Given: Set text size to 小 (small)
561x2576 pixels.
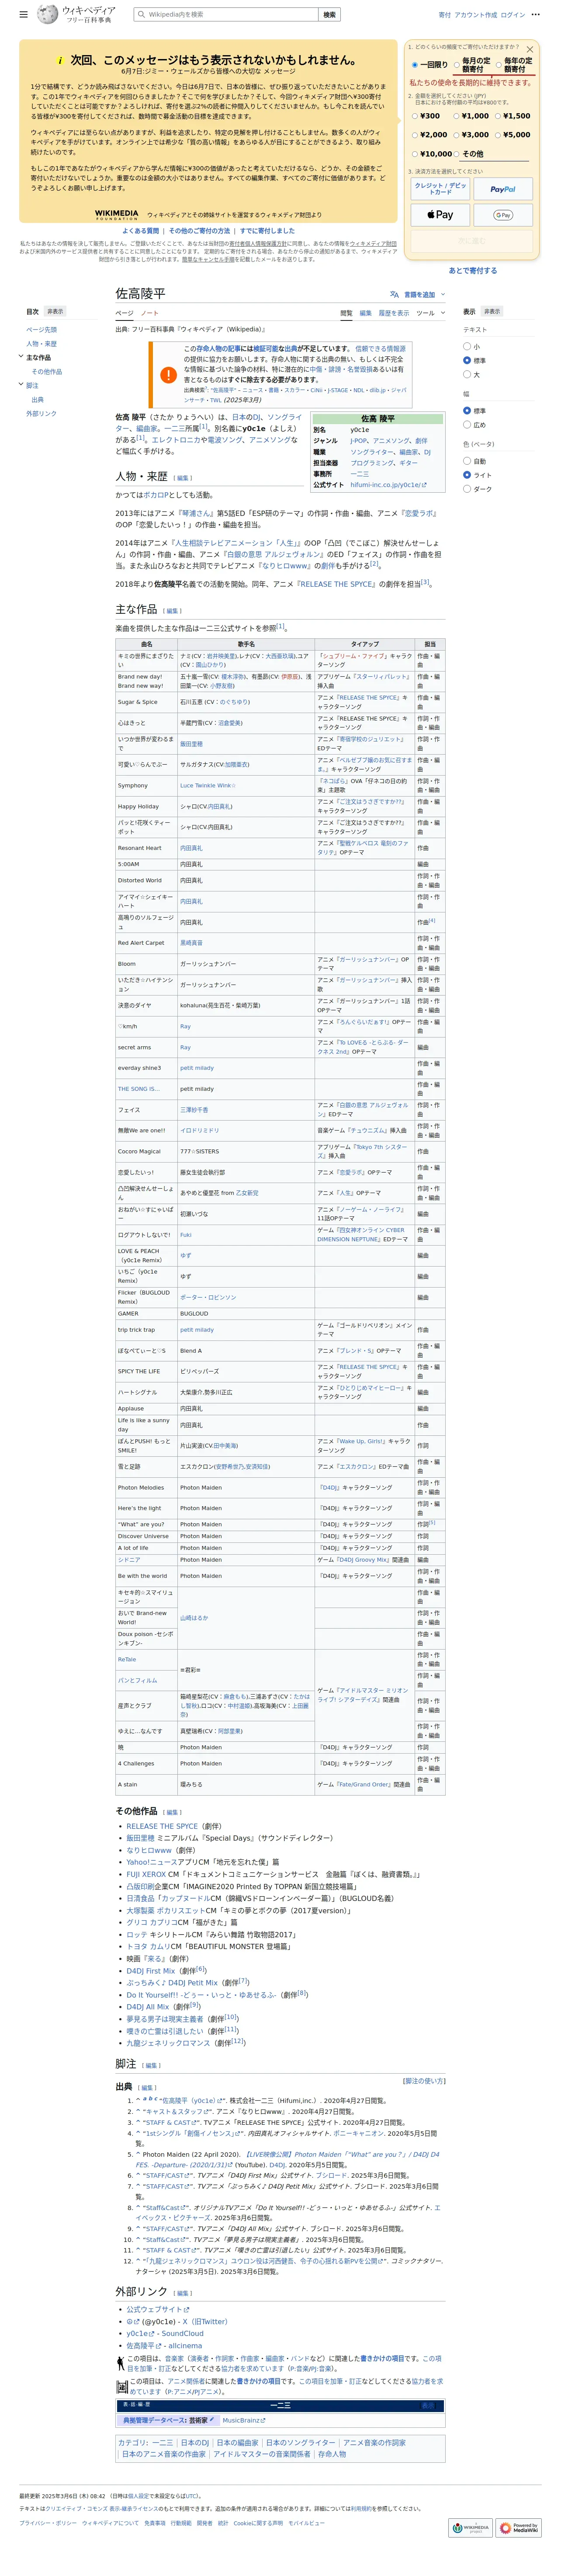Looking at the screenshot, I should click(x=466, y=346).
